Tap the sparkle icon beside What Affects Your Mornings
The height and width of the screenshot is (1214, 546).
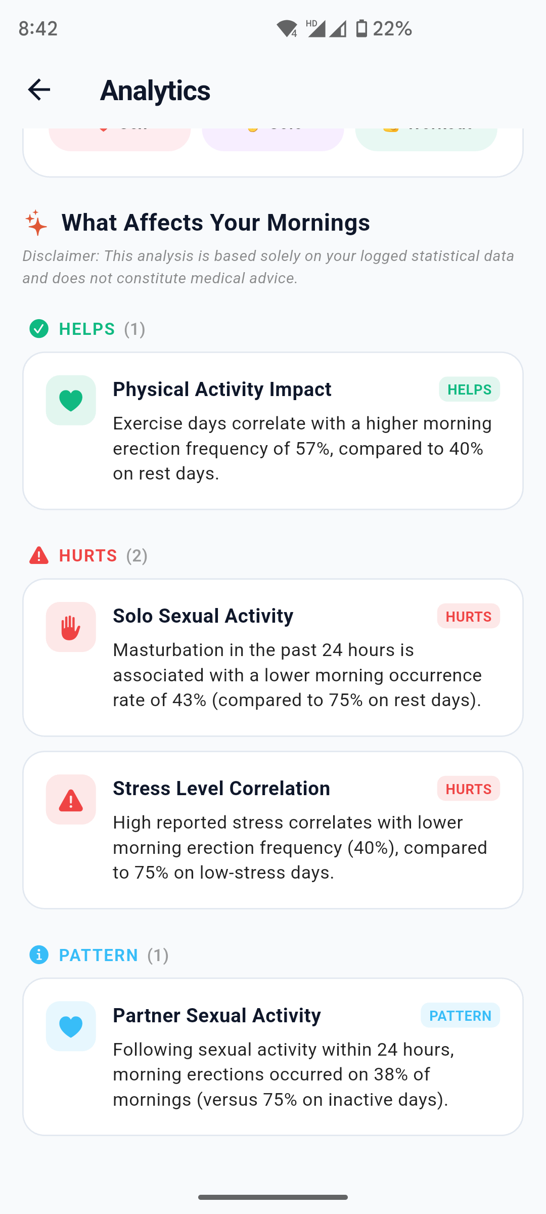(x=36, y=223)
